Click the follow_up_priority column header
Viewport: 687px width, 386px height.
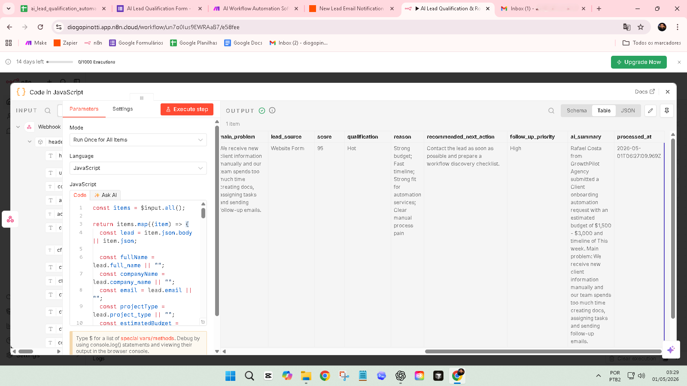coord(532,137)
